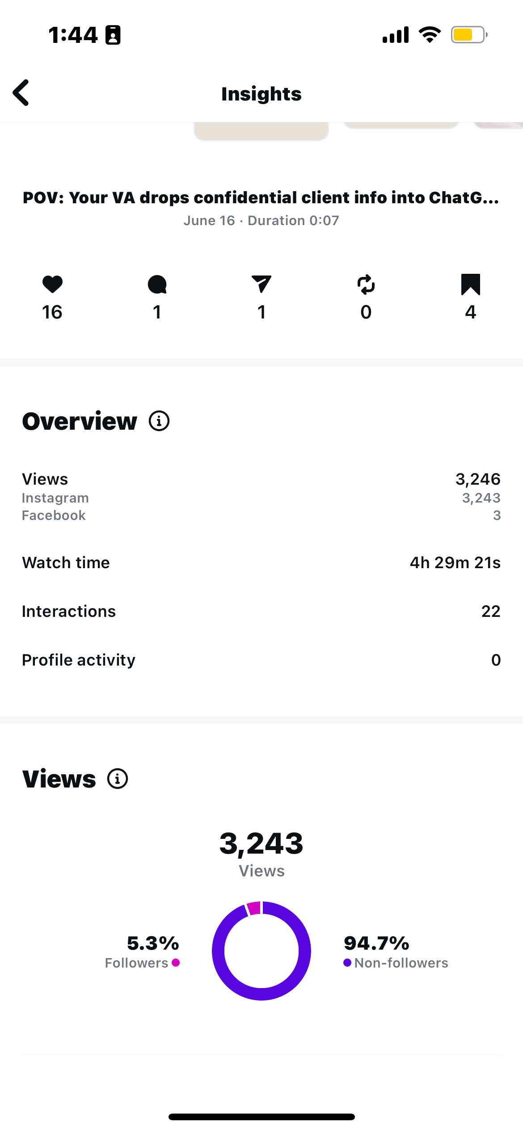Tap the home indicator bar at the bottom
The width and height of the screenshot is (523, 1131).
(261, 1117)
